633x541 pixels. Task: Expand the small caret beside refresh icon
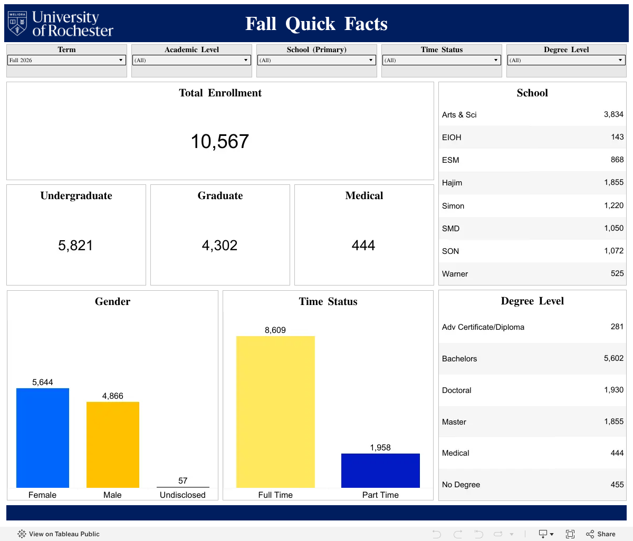[512, 534]
